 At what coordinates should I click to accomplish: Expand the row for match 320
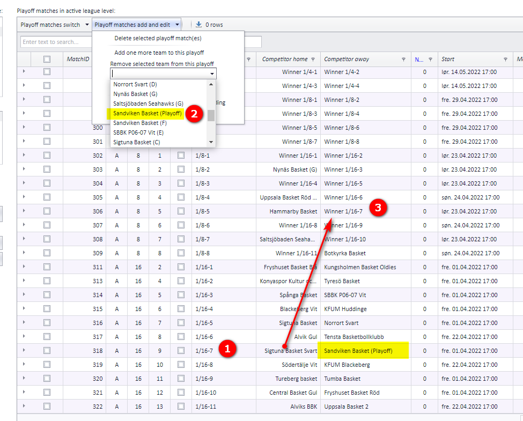pos(24,378)
